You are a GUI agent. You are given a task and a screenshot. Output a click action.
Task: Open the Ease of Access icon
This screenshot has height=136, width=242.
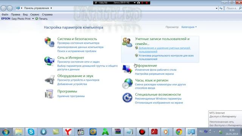pyautogui.click(x=127, y=97)
